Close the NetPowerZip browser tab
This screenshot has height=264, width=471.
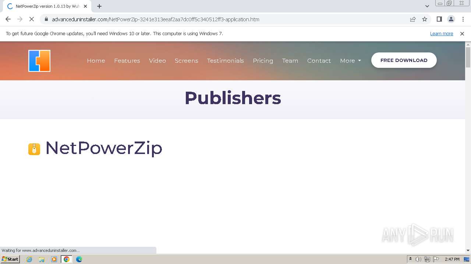point(85,6)
